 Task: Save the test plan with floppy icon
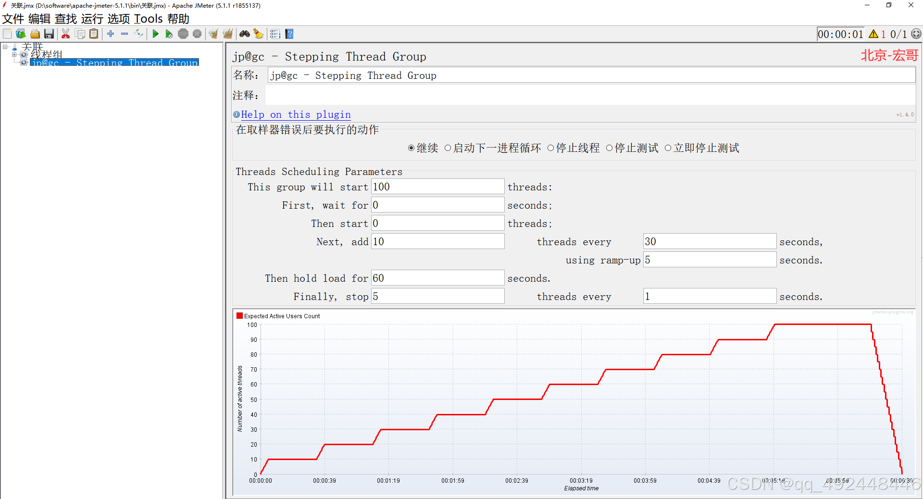(x=49, y=34)
